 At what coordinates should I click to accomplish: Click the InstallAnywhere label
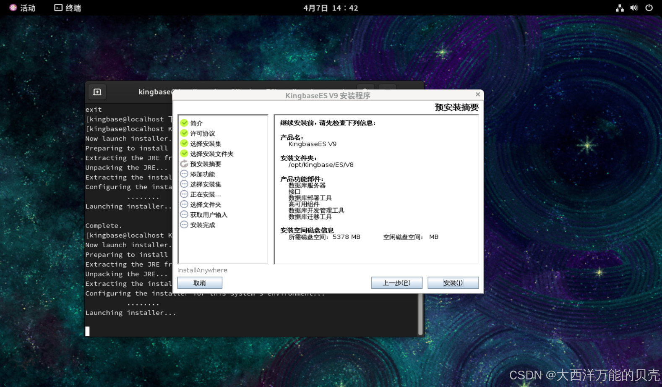point(202,270)
